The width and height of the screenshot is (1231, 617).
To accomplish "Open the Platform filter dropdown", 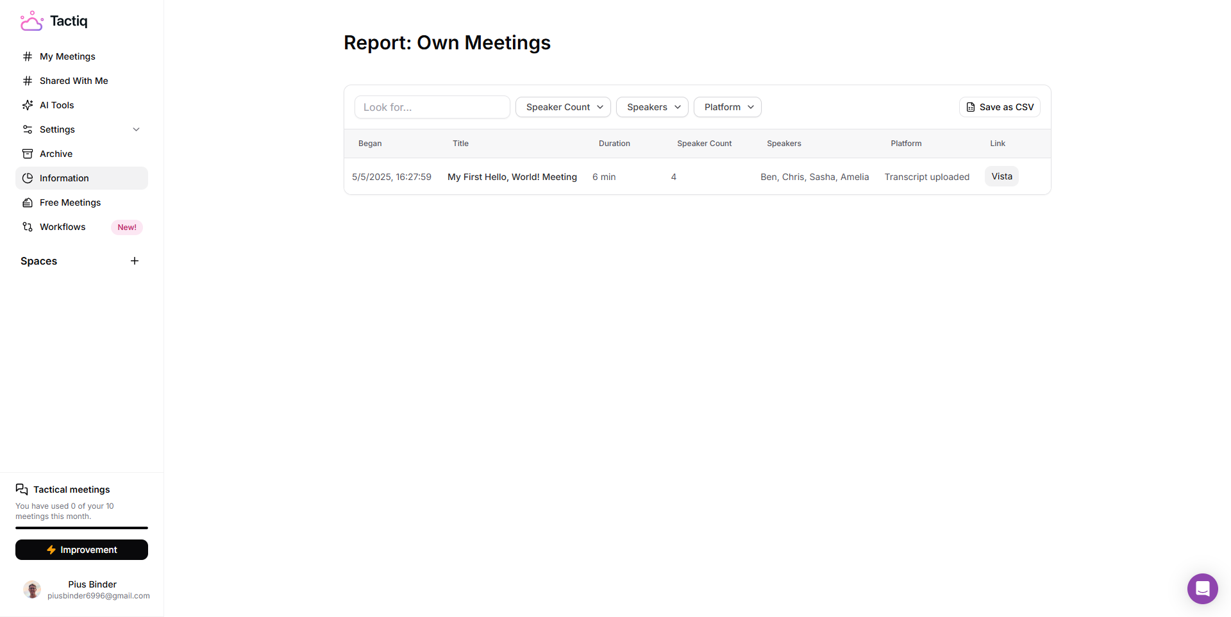I will 727,107.
